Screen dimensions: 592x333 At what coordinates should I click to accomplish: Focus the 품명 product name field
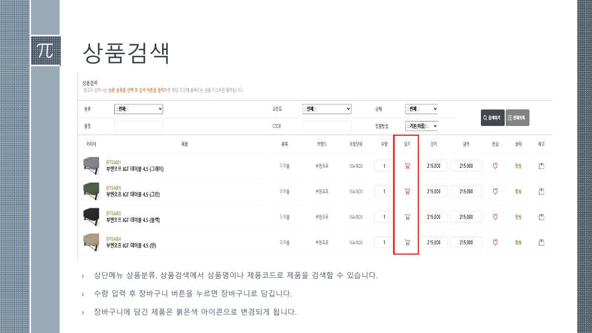tap(138, 126)
